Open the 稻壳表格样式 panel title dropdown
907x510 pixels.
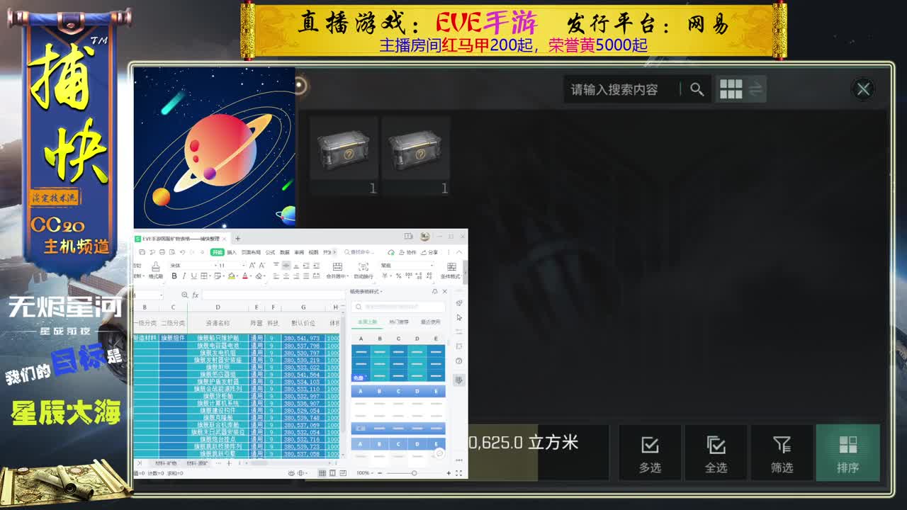(x=366, y=292)
